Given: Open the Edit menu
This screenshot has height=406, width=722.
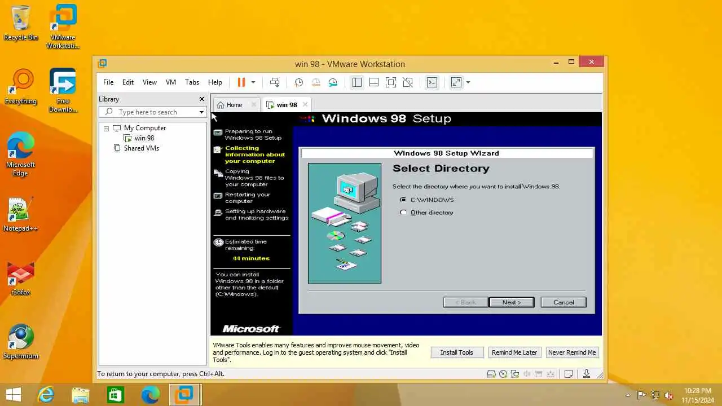Looking at the screenshot, I should pyautogui.click(x=128, y=82).
